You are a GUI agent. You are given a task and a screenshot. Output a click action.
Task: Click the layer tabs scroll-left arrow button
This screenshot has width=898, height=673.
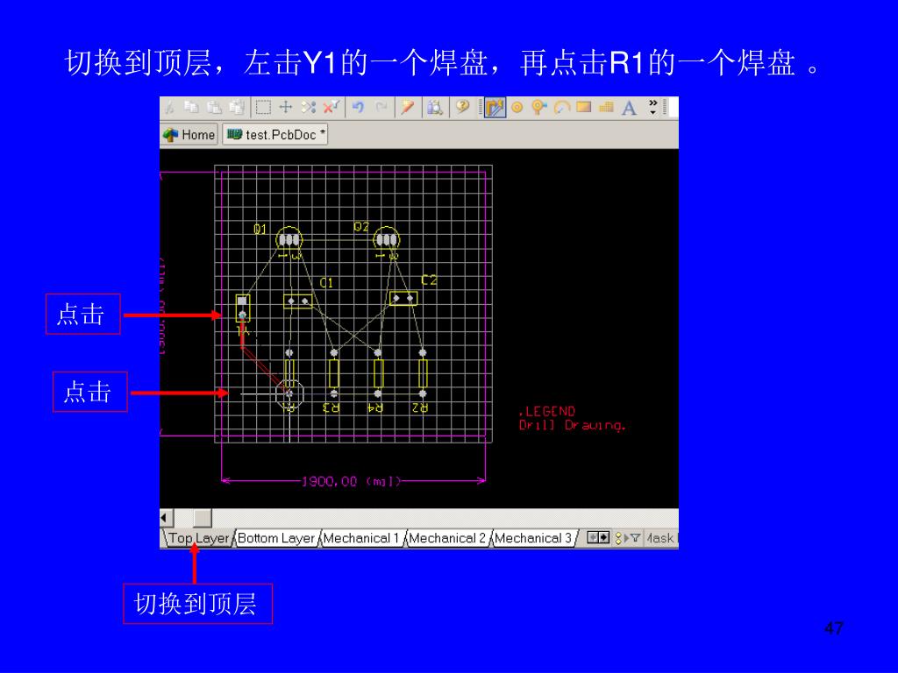594,538
